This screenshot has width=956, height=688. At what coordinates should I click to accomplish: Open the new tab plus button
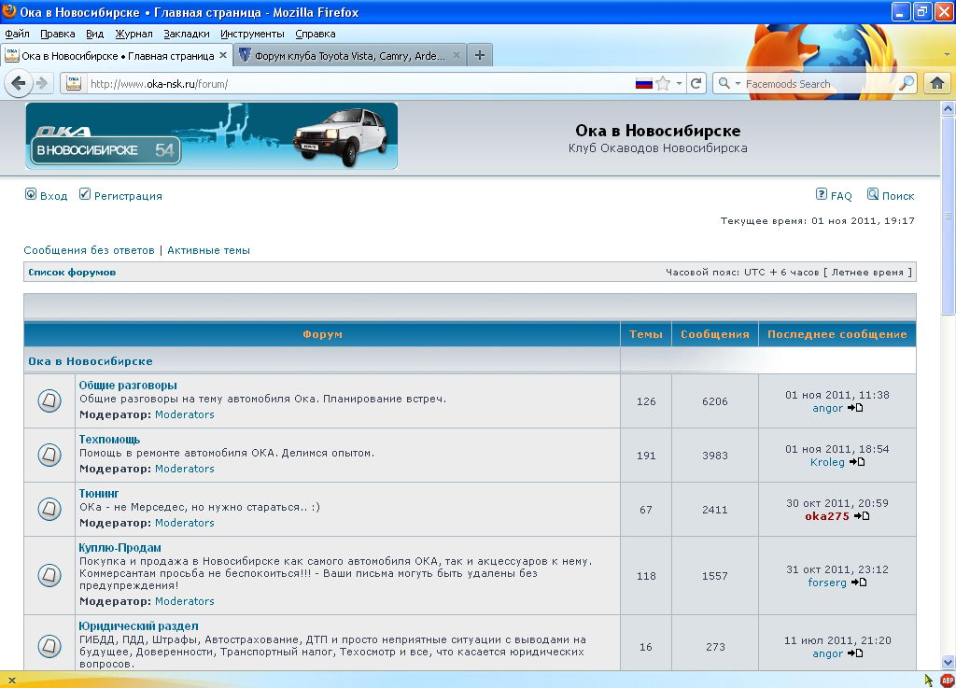(x=480, y=56)
